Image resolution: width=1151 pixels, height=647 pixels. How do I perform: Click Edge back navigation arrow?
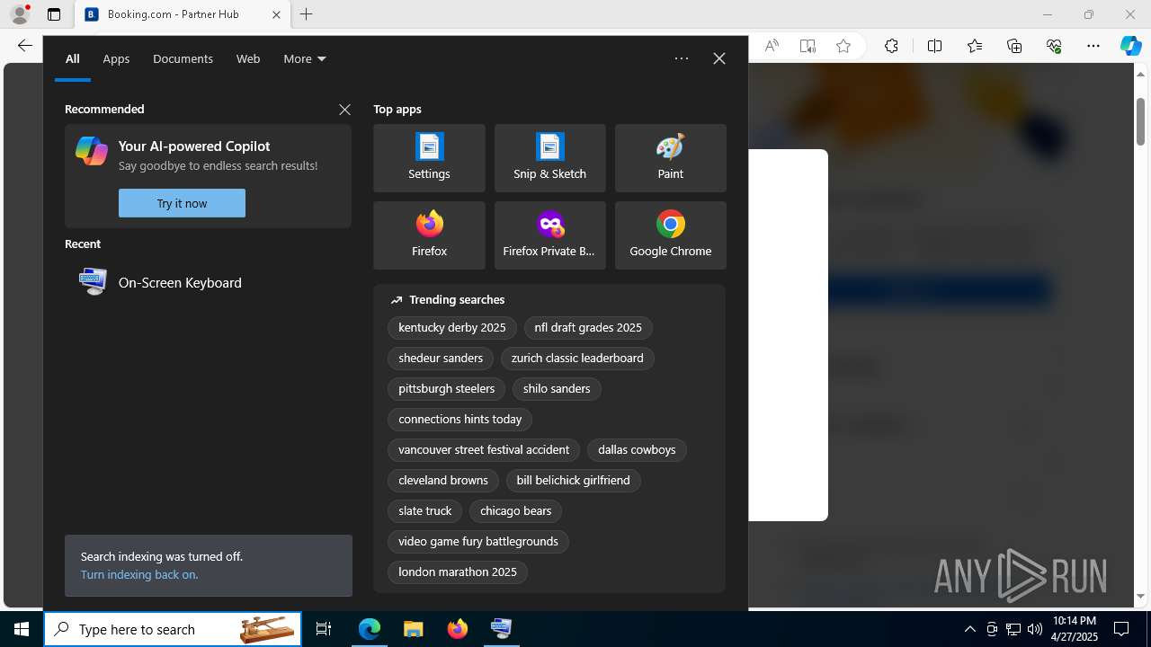(x=24, y=46)
